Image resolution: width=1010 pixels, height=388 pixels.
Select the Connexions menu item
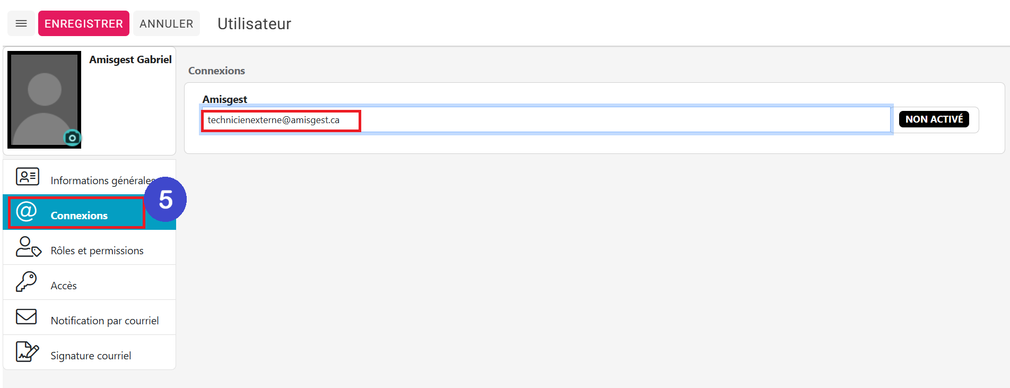(x=89, y=212)
